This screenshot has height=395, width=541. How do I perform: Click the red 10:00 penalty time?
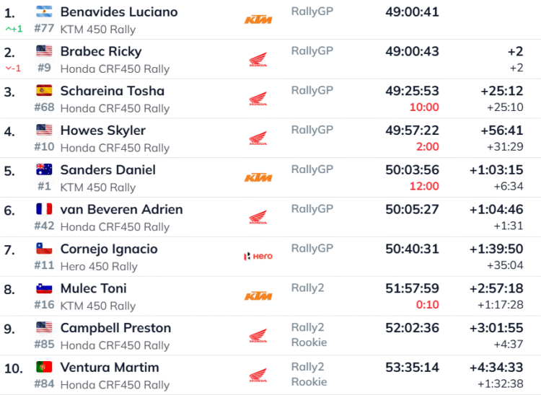tap(423, 107)
